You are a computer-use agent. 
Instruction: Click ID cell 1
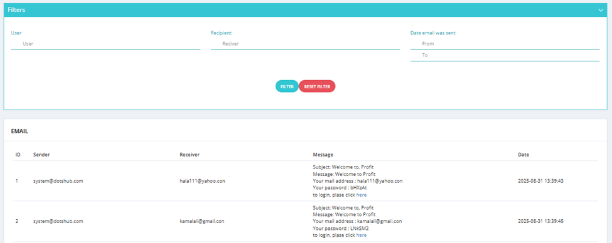coord(17,181)
